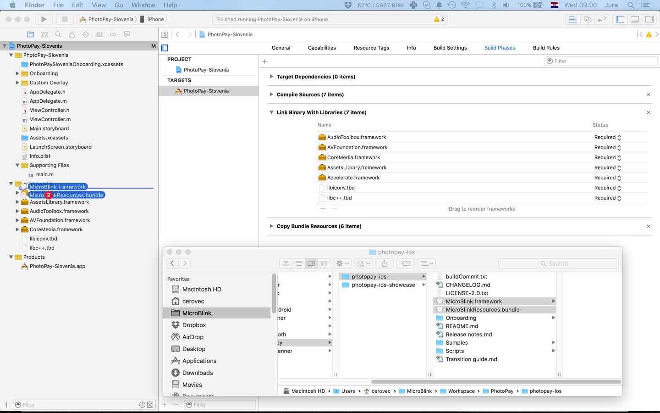Delete the Link Binary With Libraries phase
The width and height of the screenshot is (660, 413).
pyautogui.click(x=648, y=112)
